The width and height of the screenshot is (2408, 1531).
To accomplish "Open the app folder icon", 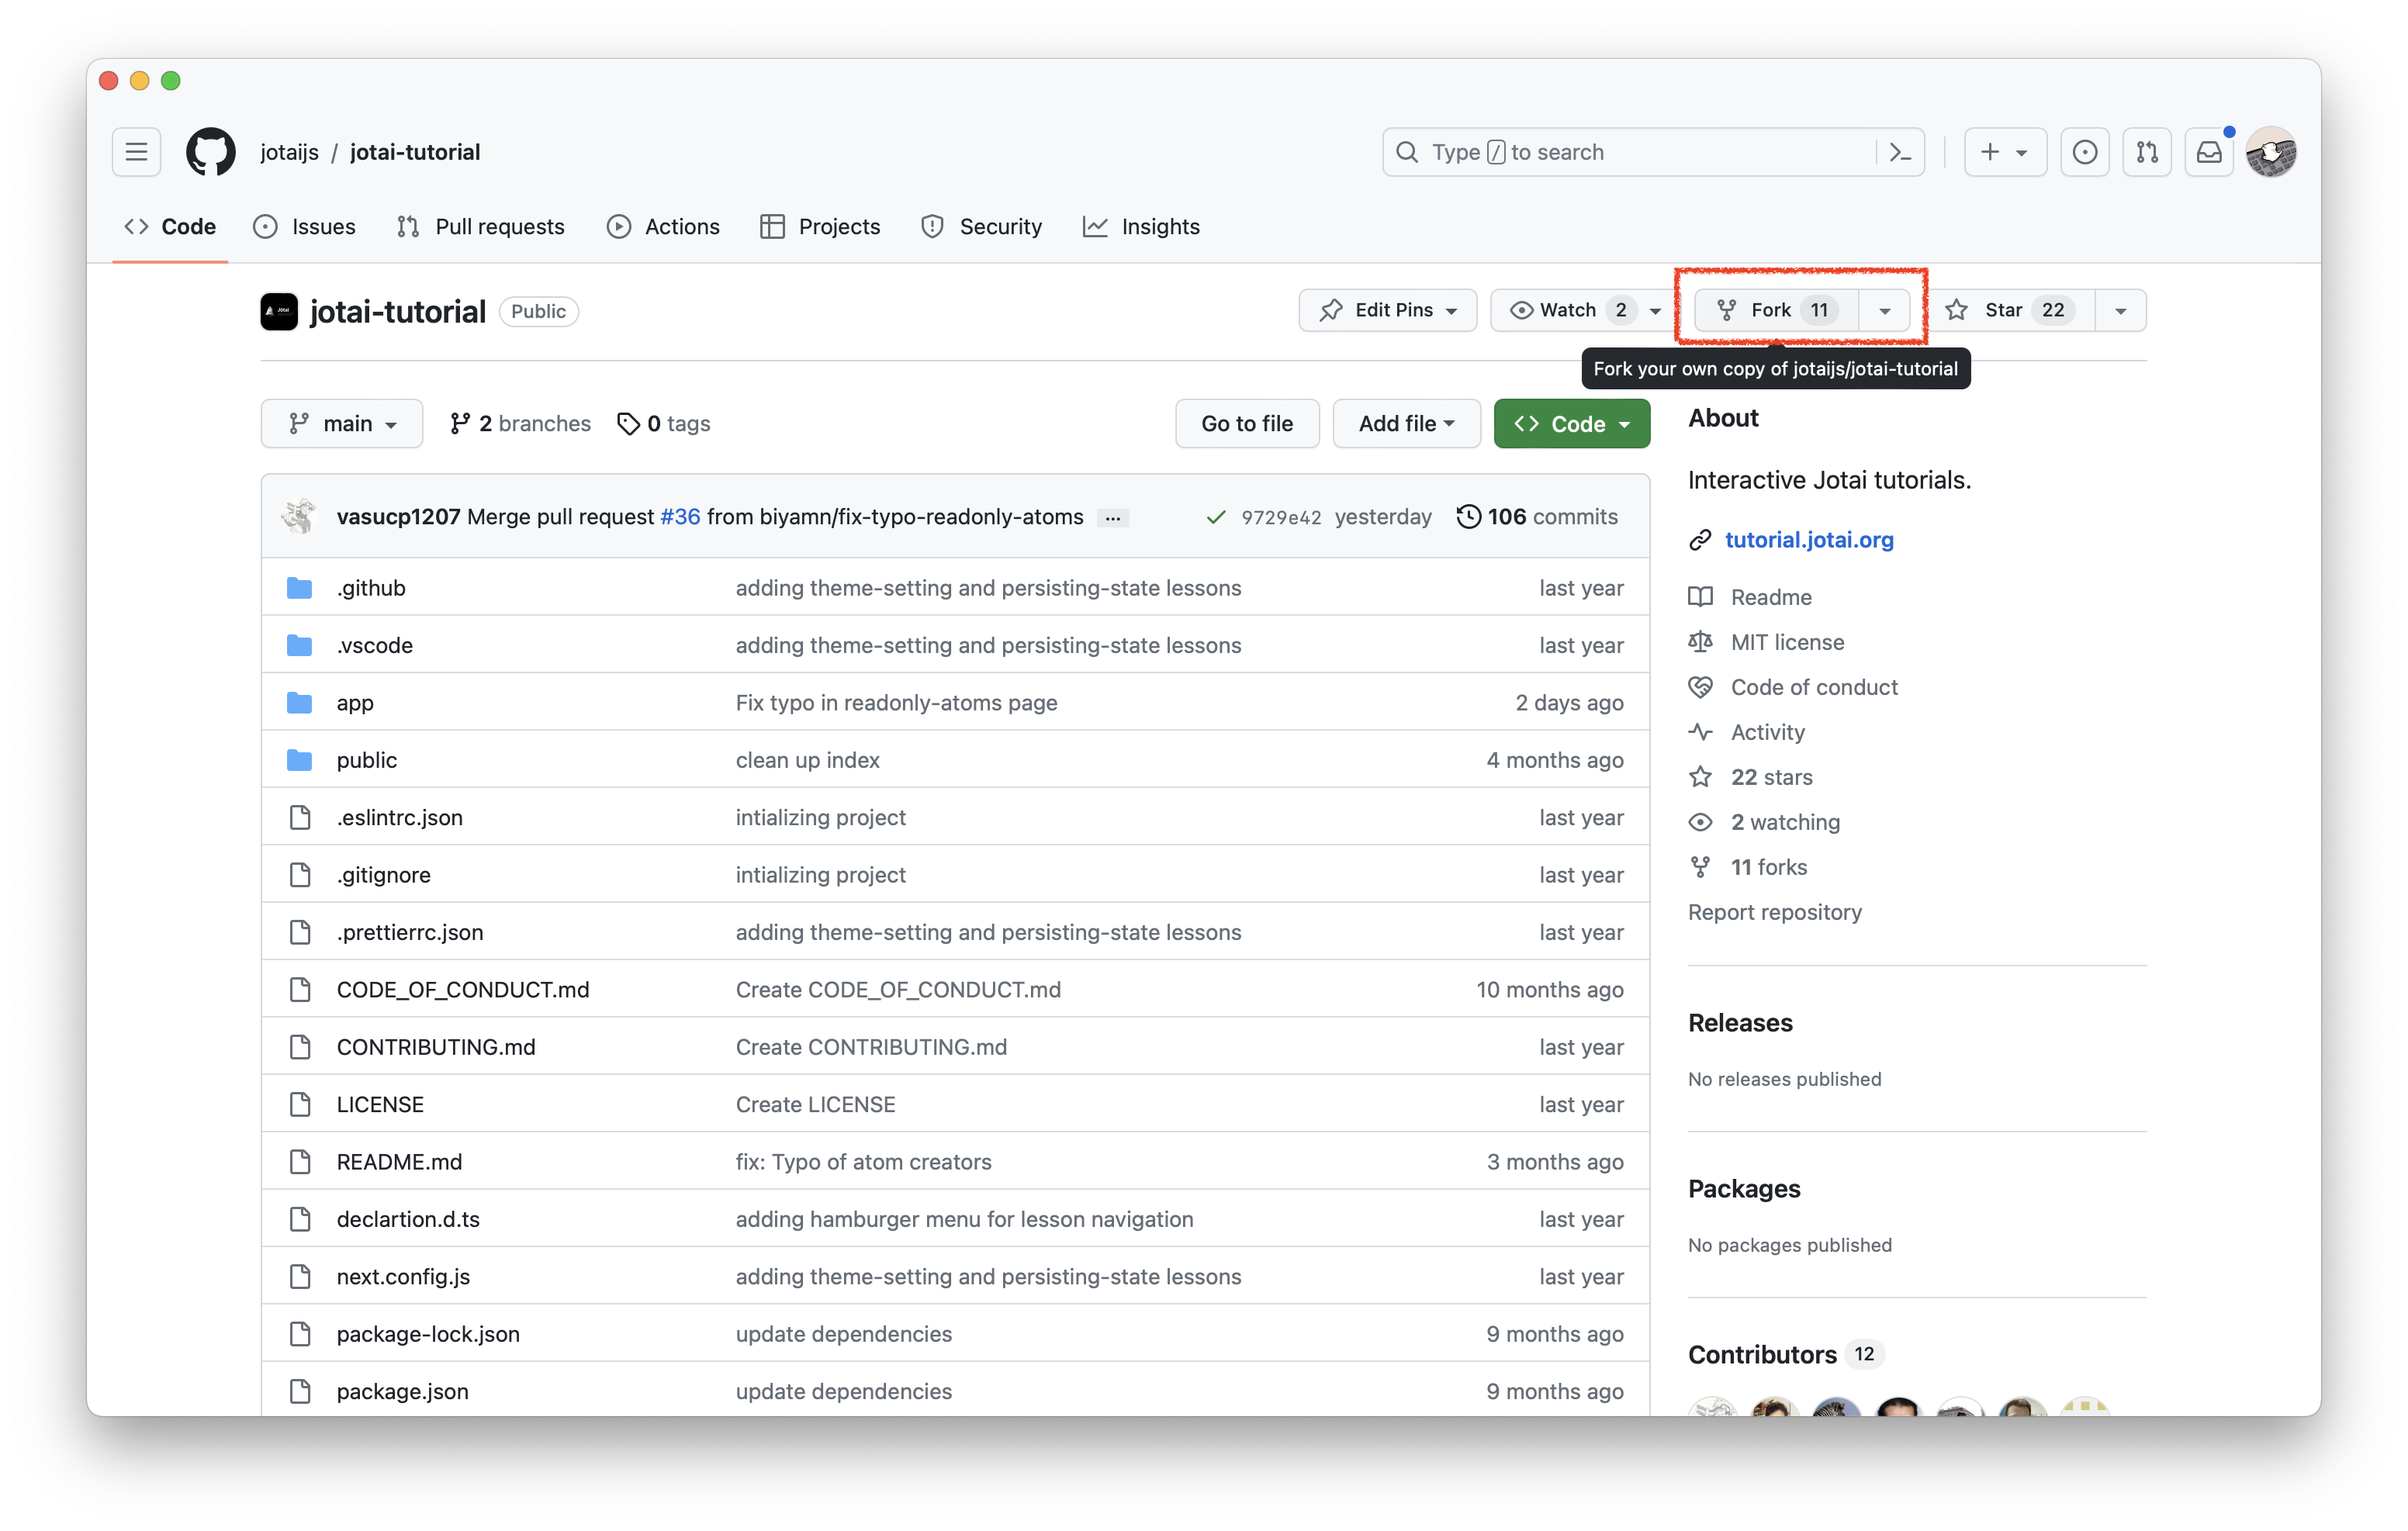I will pyautogui.click(x=299, y=703).
